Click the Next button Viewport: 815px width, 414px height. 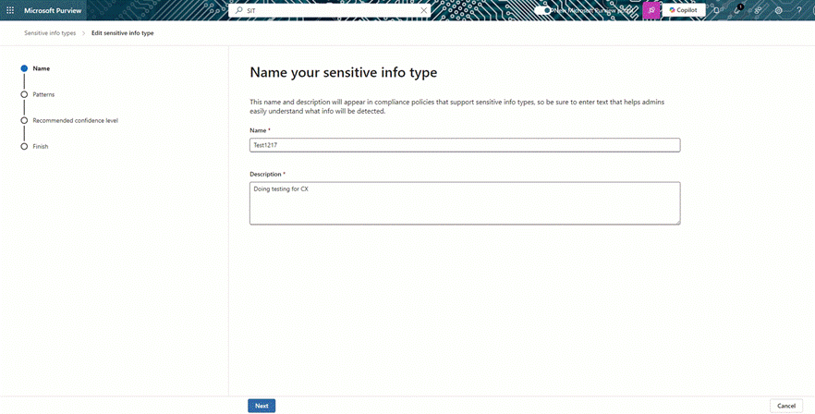click(x=262, y=406)
